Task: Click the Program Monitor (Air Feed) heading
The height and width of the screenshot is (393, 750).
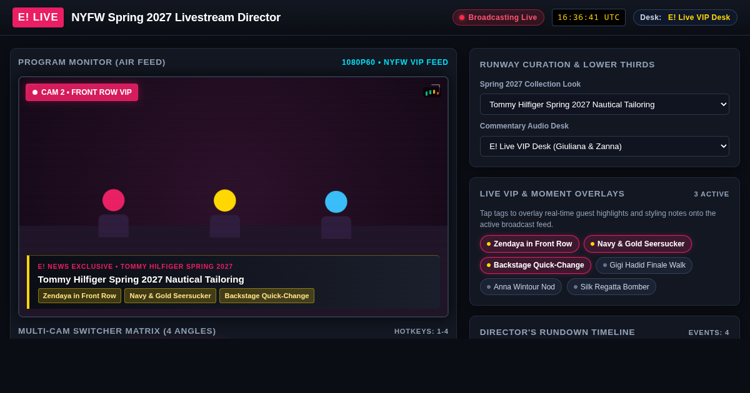Action: pyautogui.click(x=92, y=62)
